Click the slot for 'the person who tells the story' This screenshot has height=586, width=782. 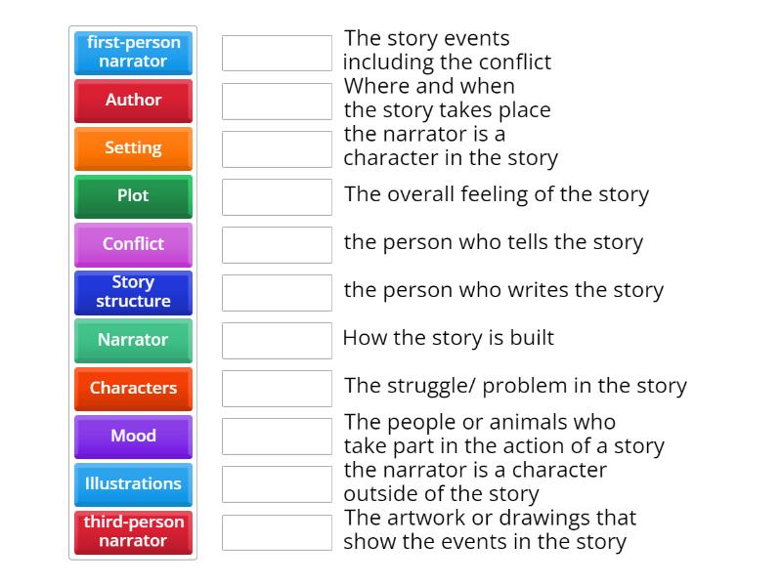coord(277,244)
